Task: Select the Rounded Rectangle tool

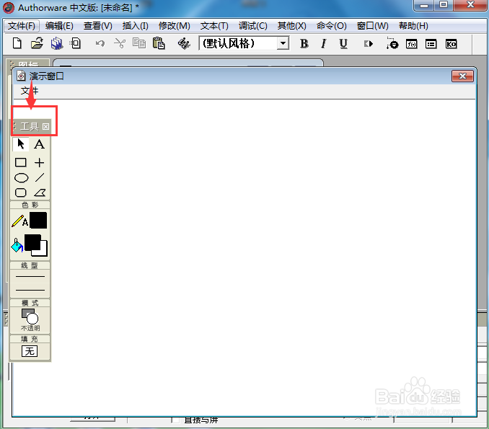Action: 21,193
